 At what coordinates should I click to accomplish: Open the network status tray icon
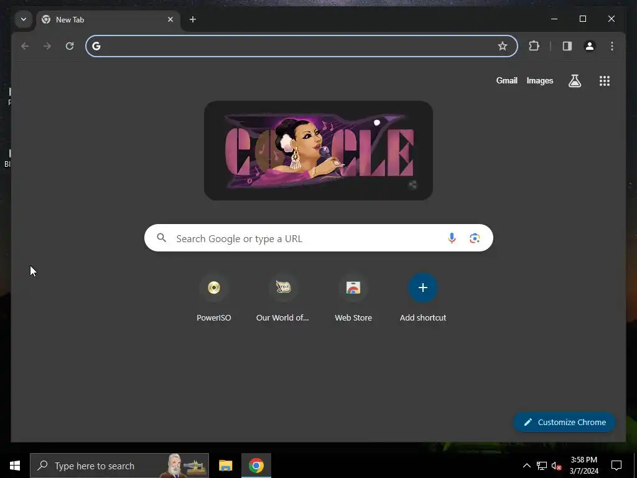coord(542,466)
